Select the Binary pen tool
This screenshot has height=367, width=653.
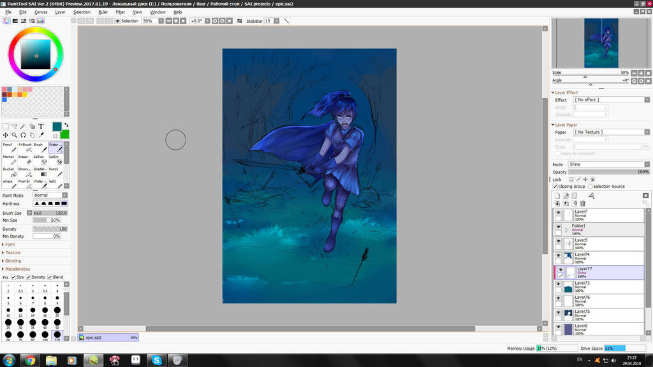point(25,172)
